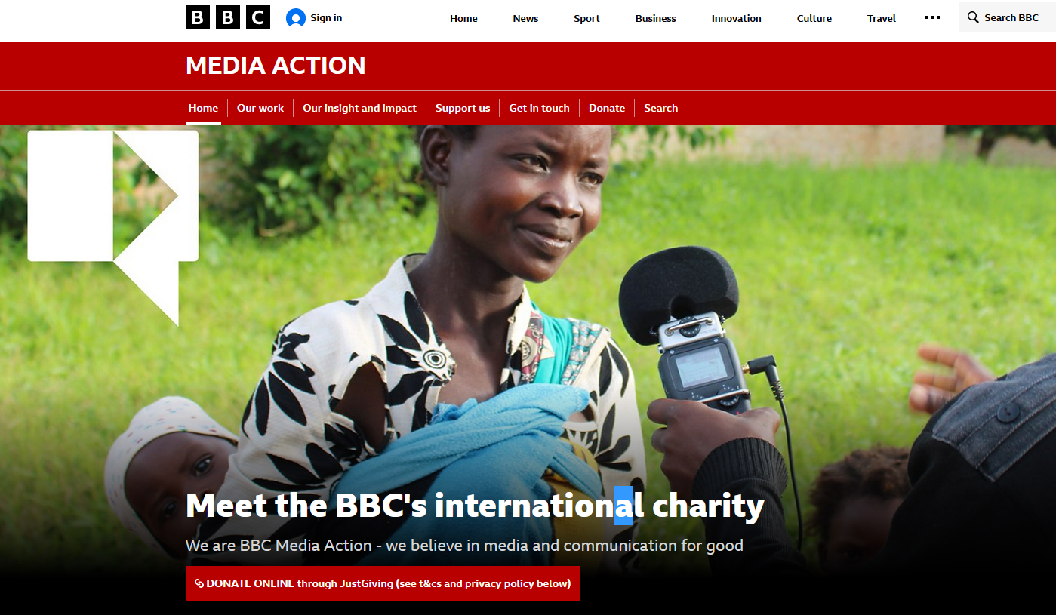1056x615 pixels.
Task: Go to the News section
Action: point(525,18)
